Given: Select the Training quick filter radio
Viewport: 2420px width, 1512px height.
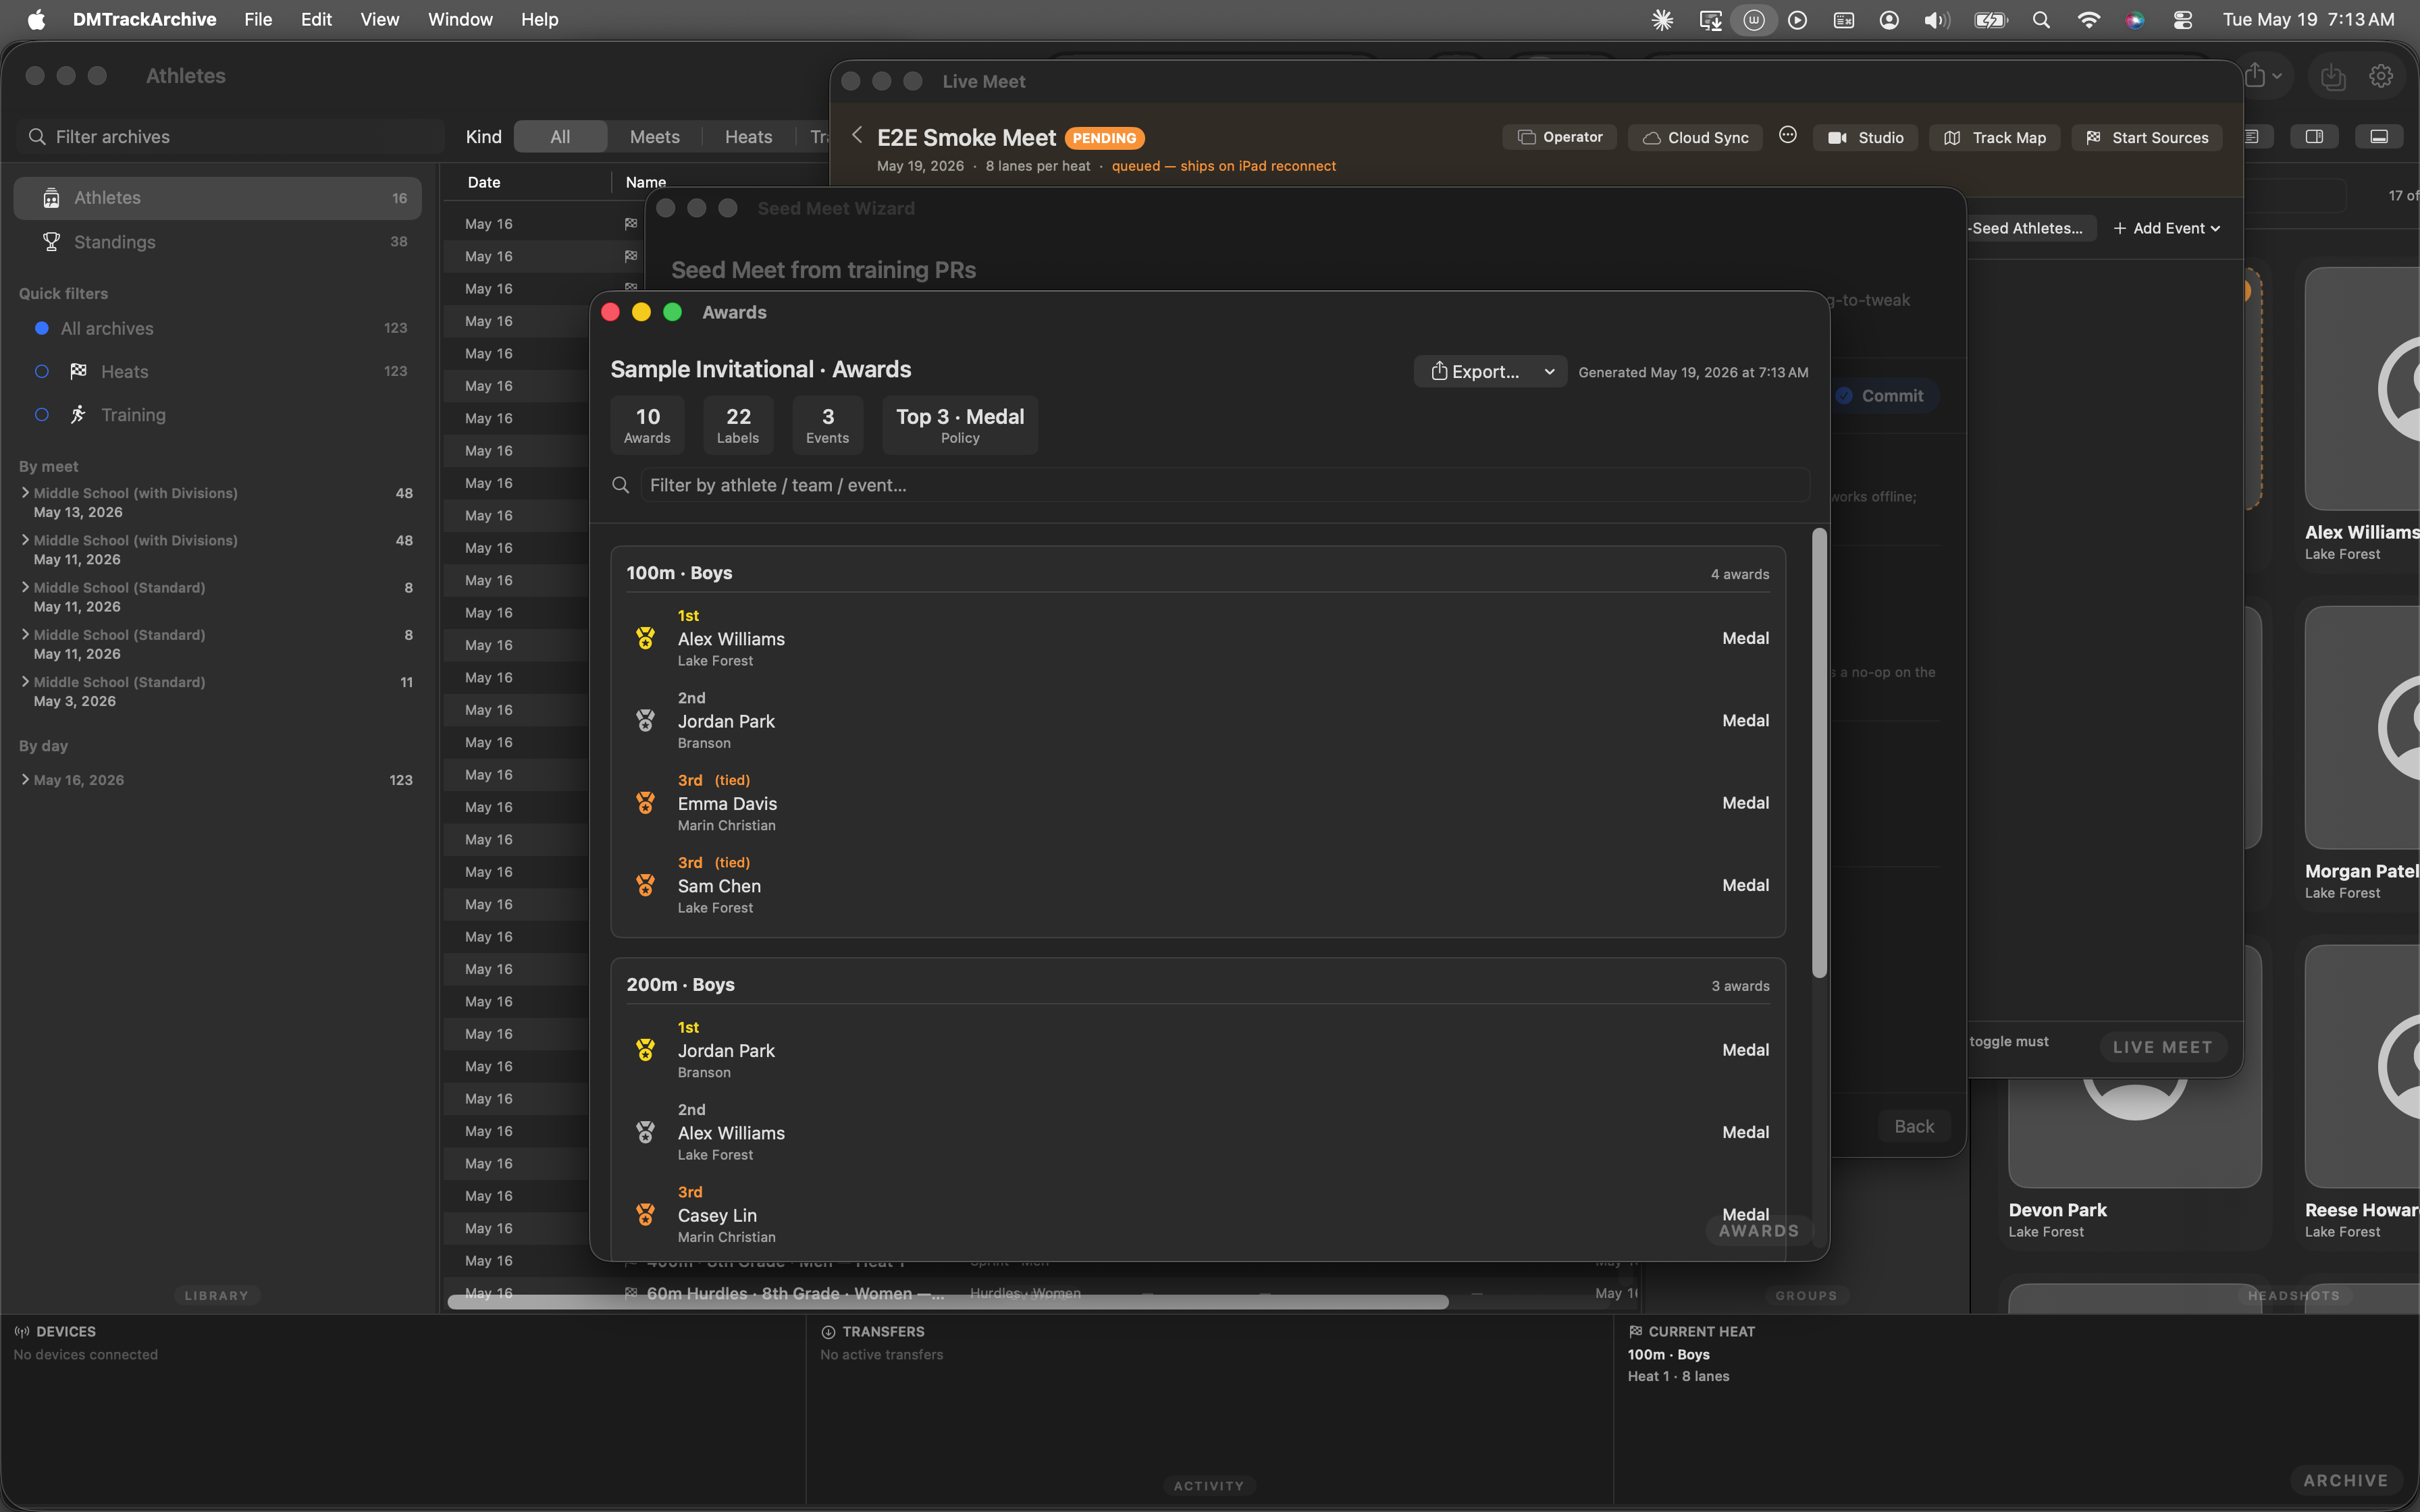Looking at the screenshot, I should (x=42, y=414).
